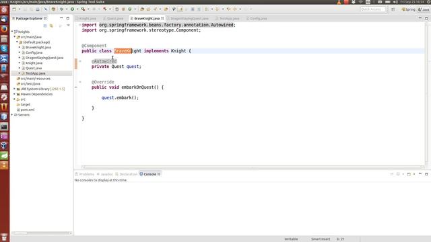Select TestApp.java in the Package Explorer tree
This screenshot has height=242, width=431.
click(35, 73)
